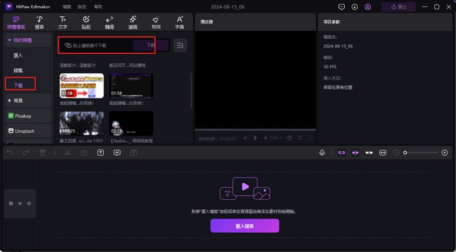Switch to the 字幕 tab
The width and height of the screenshot is (456, 252).
pos(180,22)
